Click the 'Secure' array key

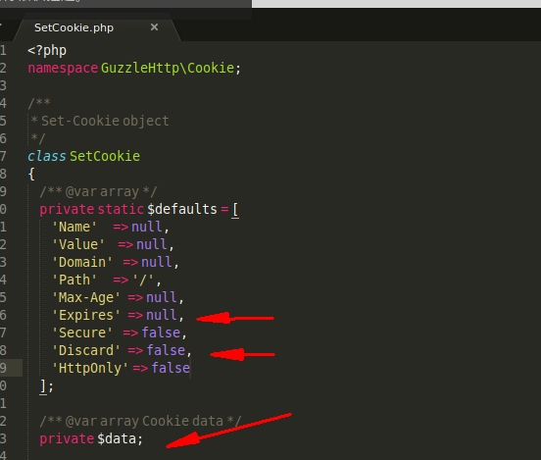click(82, 332)
